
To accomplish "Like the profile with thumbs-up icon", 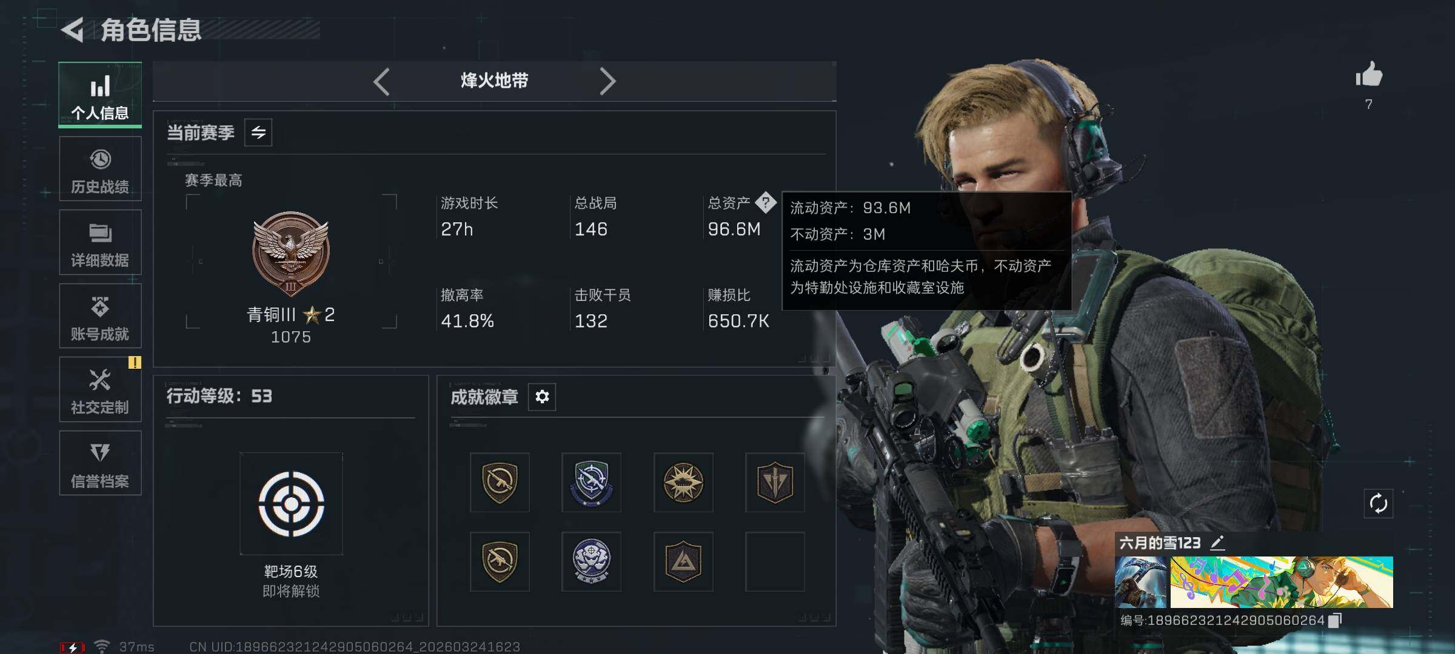I will click(x=1369, y=75).
